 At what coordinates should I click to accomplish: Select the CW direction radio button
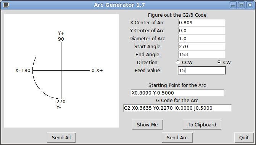pyautogui.click(x=219, y=62)
